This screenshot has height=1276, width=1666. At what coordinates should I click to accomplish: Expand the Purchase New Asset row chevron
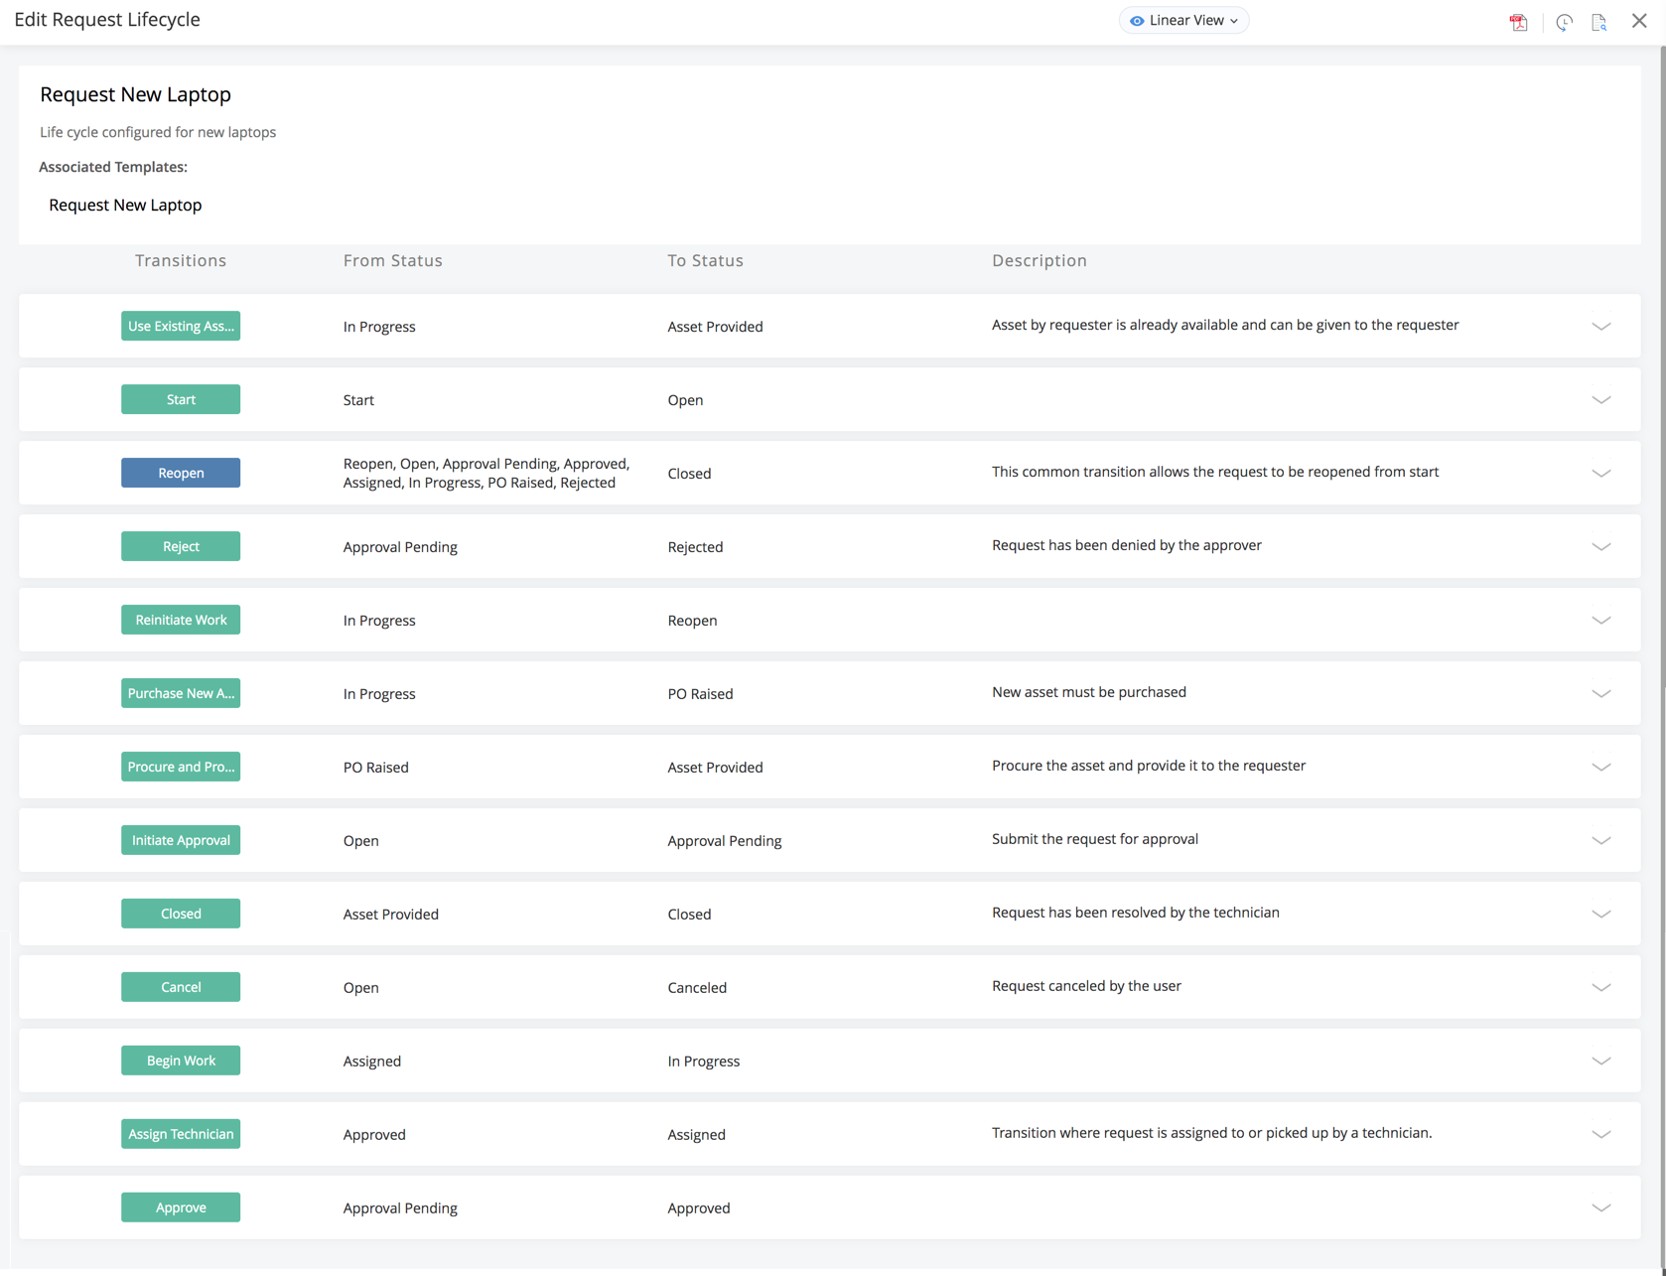click(1600, 693)
